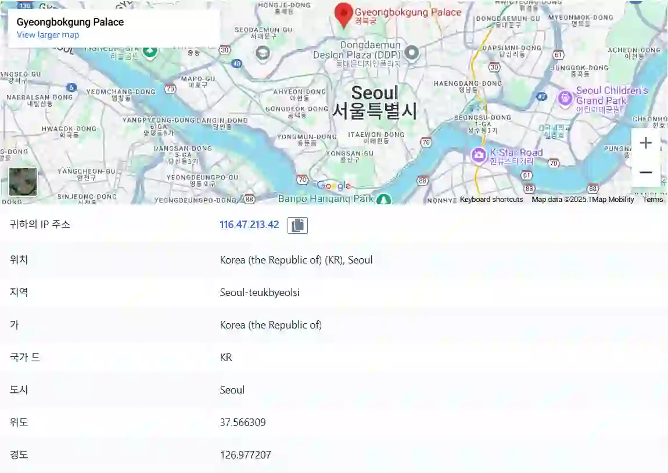This screenshot has width=668, height=473.
Task: Click the Map data ©2025 TMap Mobility text
Action: coord(583,199)
